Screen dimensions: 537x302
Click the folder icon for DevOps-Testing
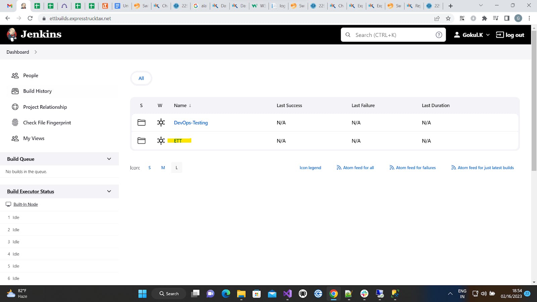click(142, 122)
